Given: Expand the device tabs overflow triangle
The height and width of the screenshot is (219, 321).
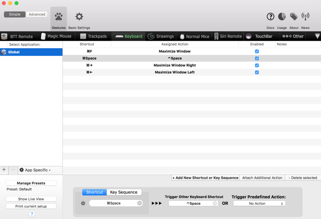Looking at the screenshot, I should (317, 36).
